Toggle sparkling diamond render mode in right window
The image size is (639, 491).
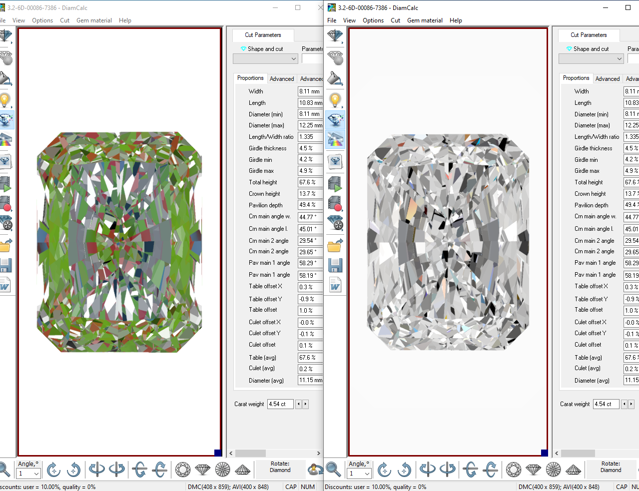(x=335, y=120)
